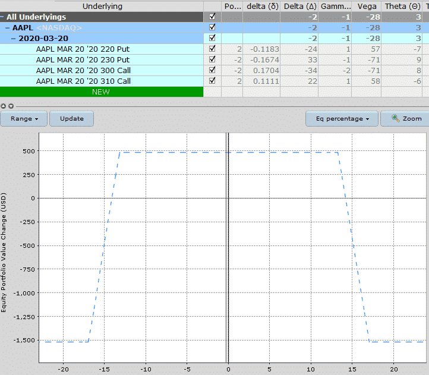
Task: Click Vega value 57 for 220 Put
Action: click(367, 49)
